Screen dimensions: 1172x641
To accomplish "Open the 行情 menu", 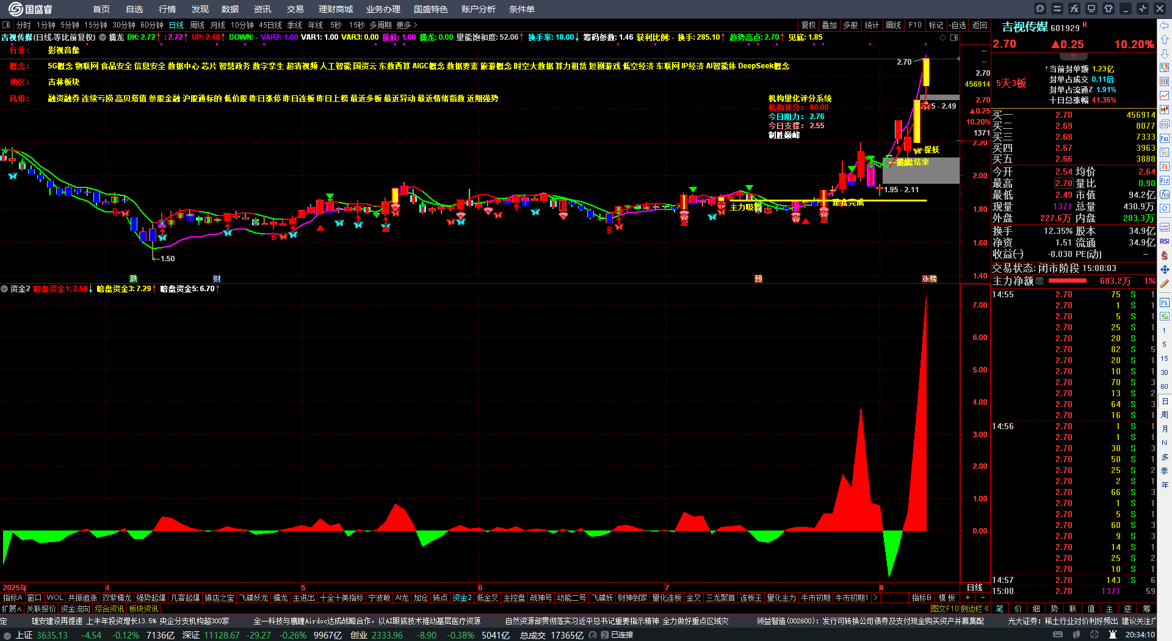I will coord(167,9).
